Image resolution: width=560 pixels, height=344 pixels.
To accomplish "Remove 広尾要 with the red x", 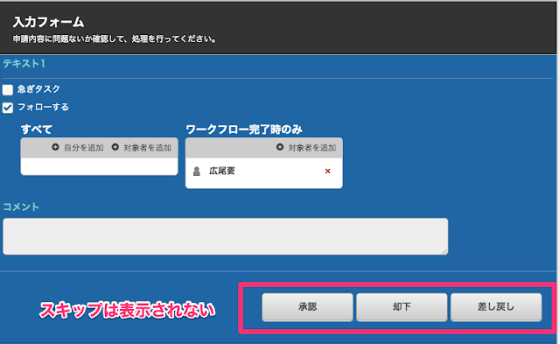I will click(x=327, y=171).
